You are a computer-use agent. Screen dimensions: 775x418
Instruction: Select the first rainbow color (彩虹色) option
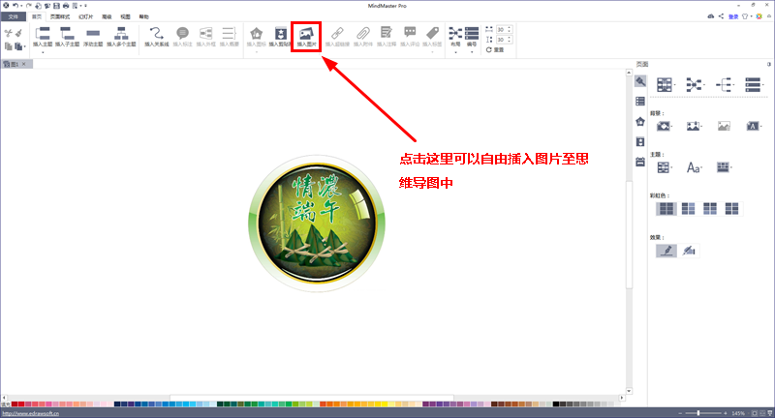[x=666, y=209]
